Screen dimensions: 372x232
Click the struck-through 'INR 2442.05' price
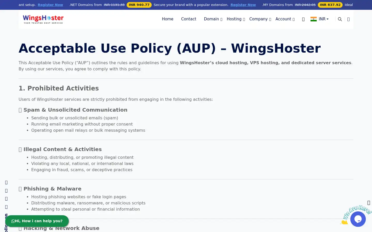(305, 5)
